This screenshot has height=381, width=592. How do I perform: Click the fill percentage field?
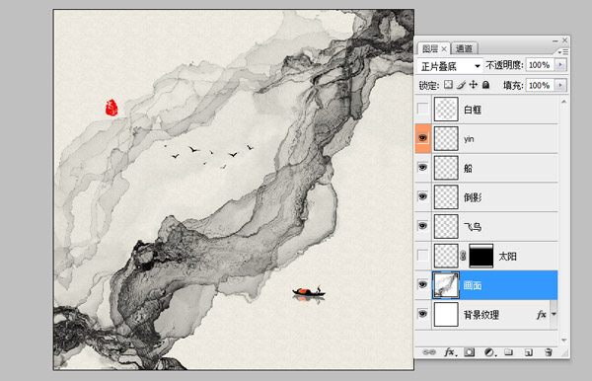(x=540, y=85)
